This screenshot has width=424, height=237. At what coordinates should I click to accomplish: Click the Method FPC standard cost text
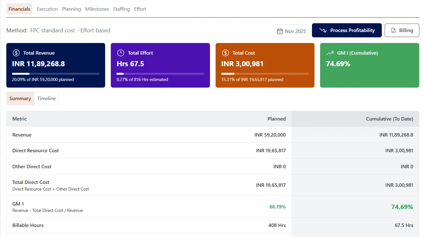[x=58, y=30]
